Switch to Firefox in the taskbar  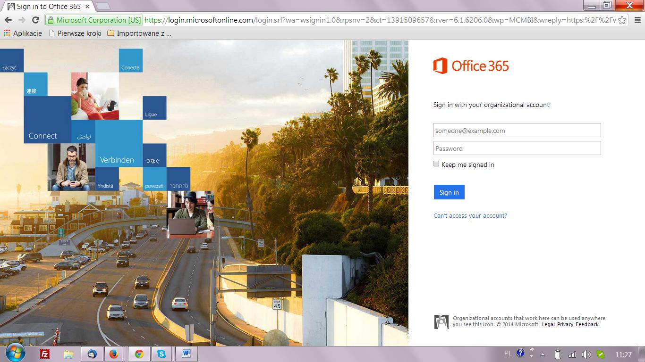point(114,354)
